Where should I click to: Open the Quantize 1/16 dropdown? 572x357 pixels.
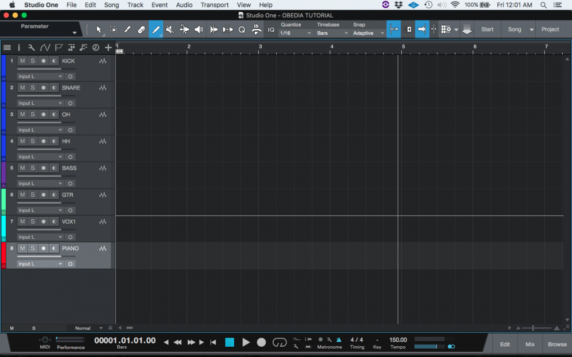pos(295,33)
